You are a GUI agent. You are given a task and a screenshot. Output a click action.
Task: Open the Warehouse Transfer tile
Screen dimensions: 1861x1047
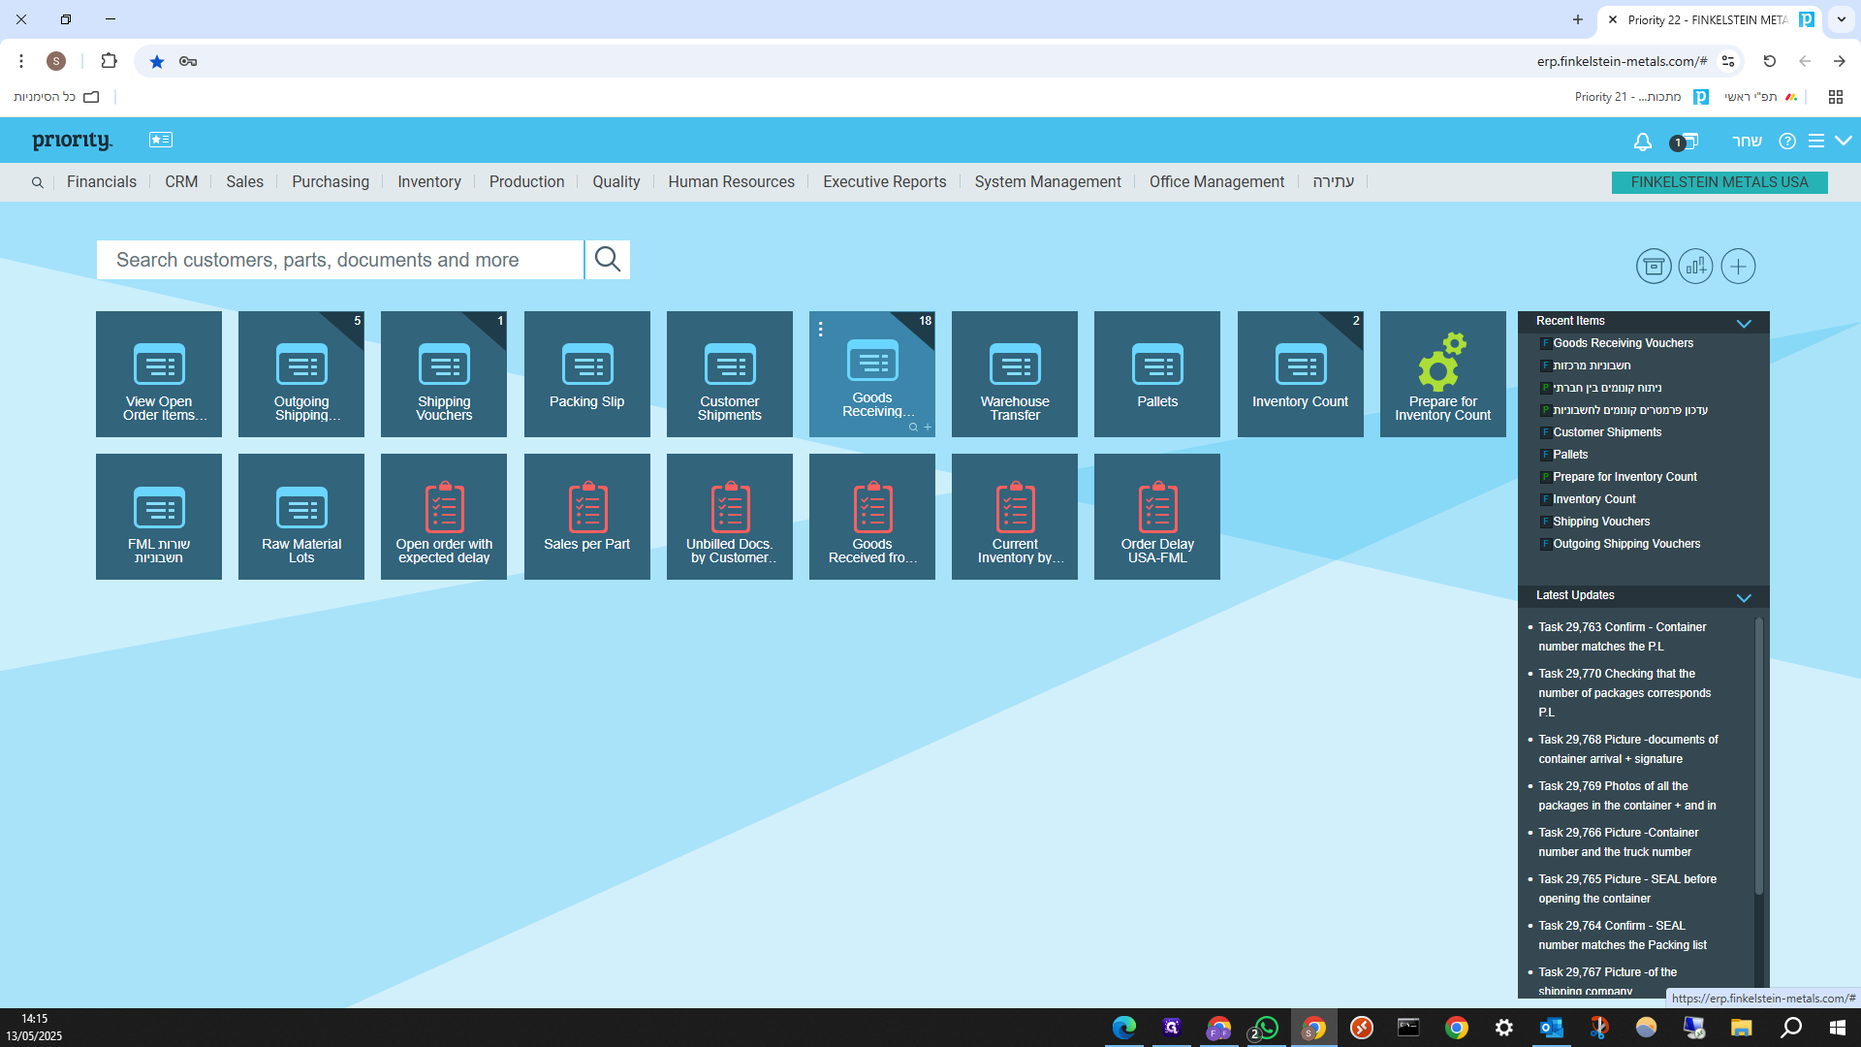(x=1014, y=374)
